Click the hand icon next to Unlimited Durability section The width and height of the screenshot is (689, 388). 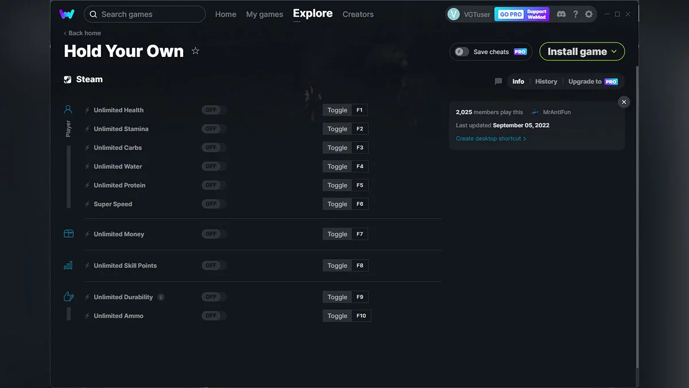[x=68, y=297]
